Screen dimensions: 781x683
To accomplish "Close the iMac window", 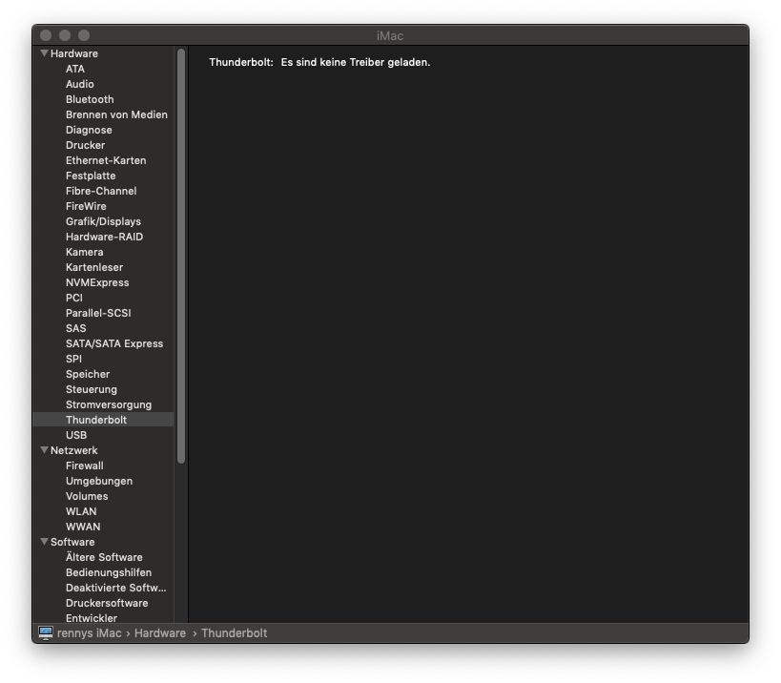I will [46, 35].
